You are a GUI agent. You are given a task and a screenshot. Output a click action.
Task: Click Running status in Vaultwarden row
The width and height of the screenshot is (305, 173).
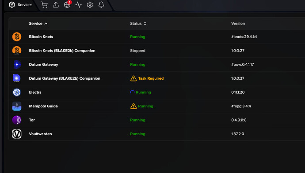click(137, 134)
